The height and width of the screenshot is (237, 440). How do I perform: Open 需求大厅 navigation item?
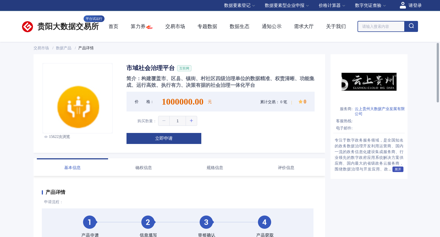[x=304, y=26]
